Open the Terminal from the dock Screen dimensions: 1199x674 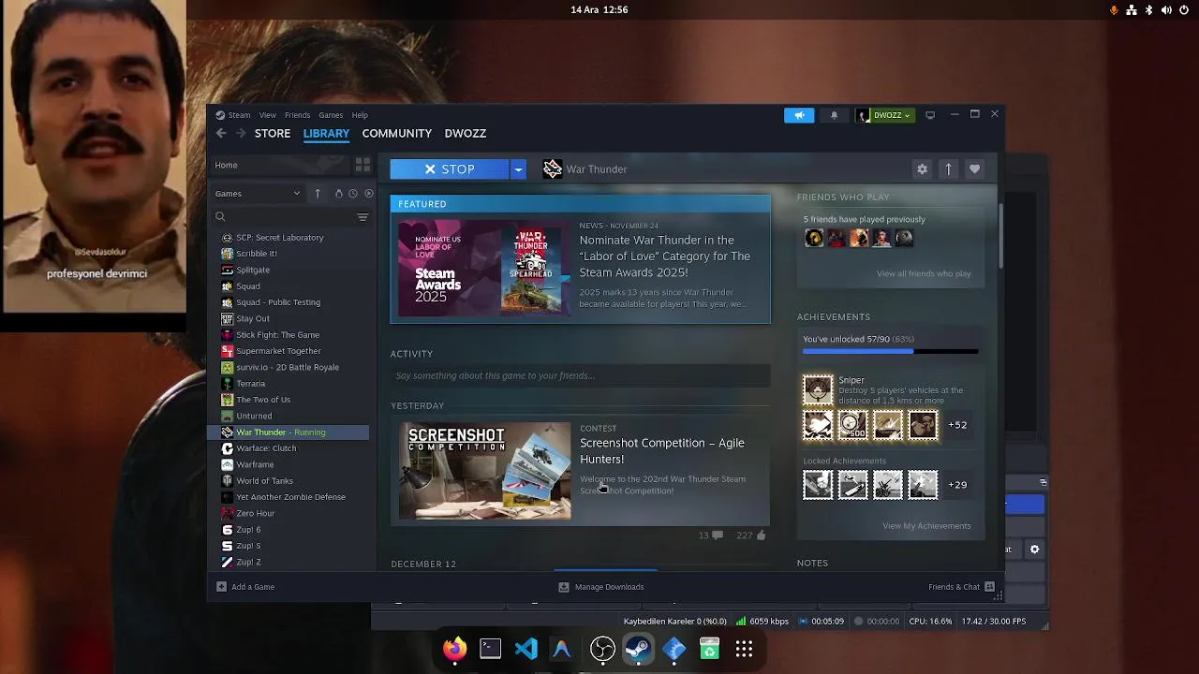click(490, 649)
